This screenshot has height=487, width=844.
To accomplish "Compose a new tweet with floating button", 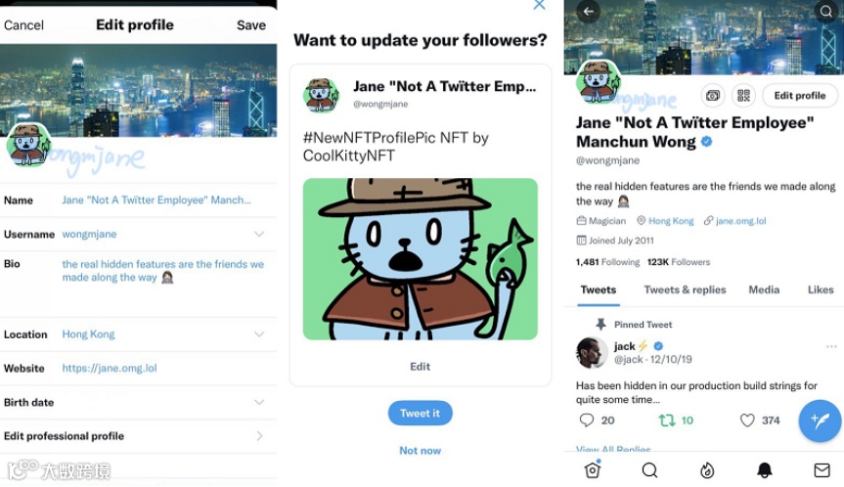I will click(x=820, y=421).
